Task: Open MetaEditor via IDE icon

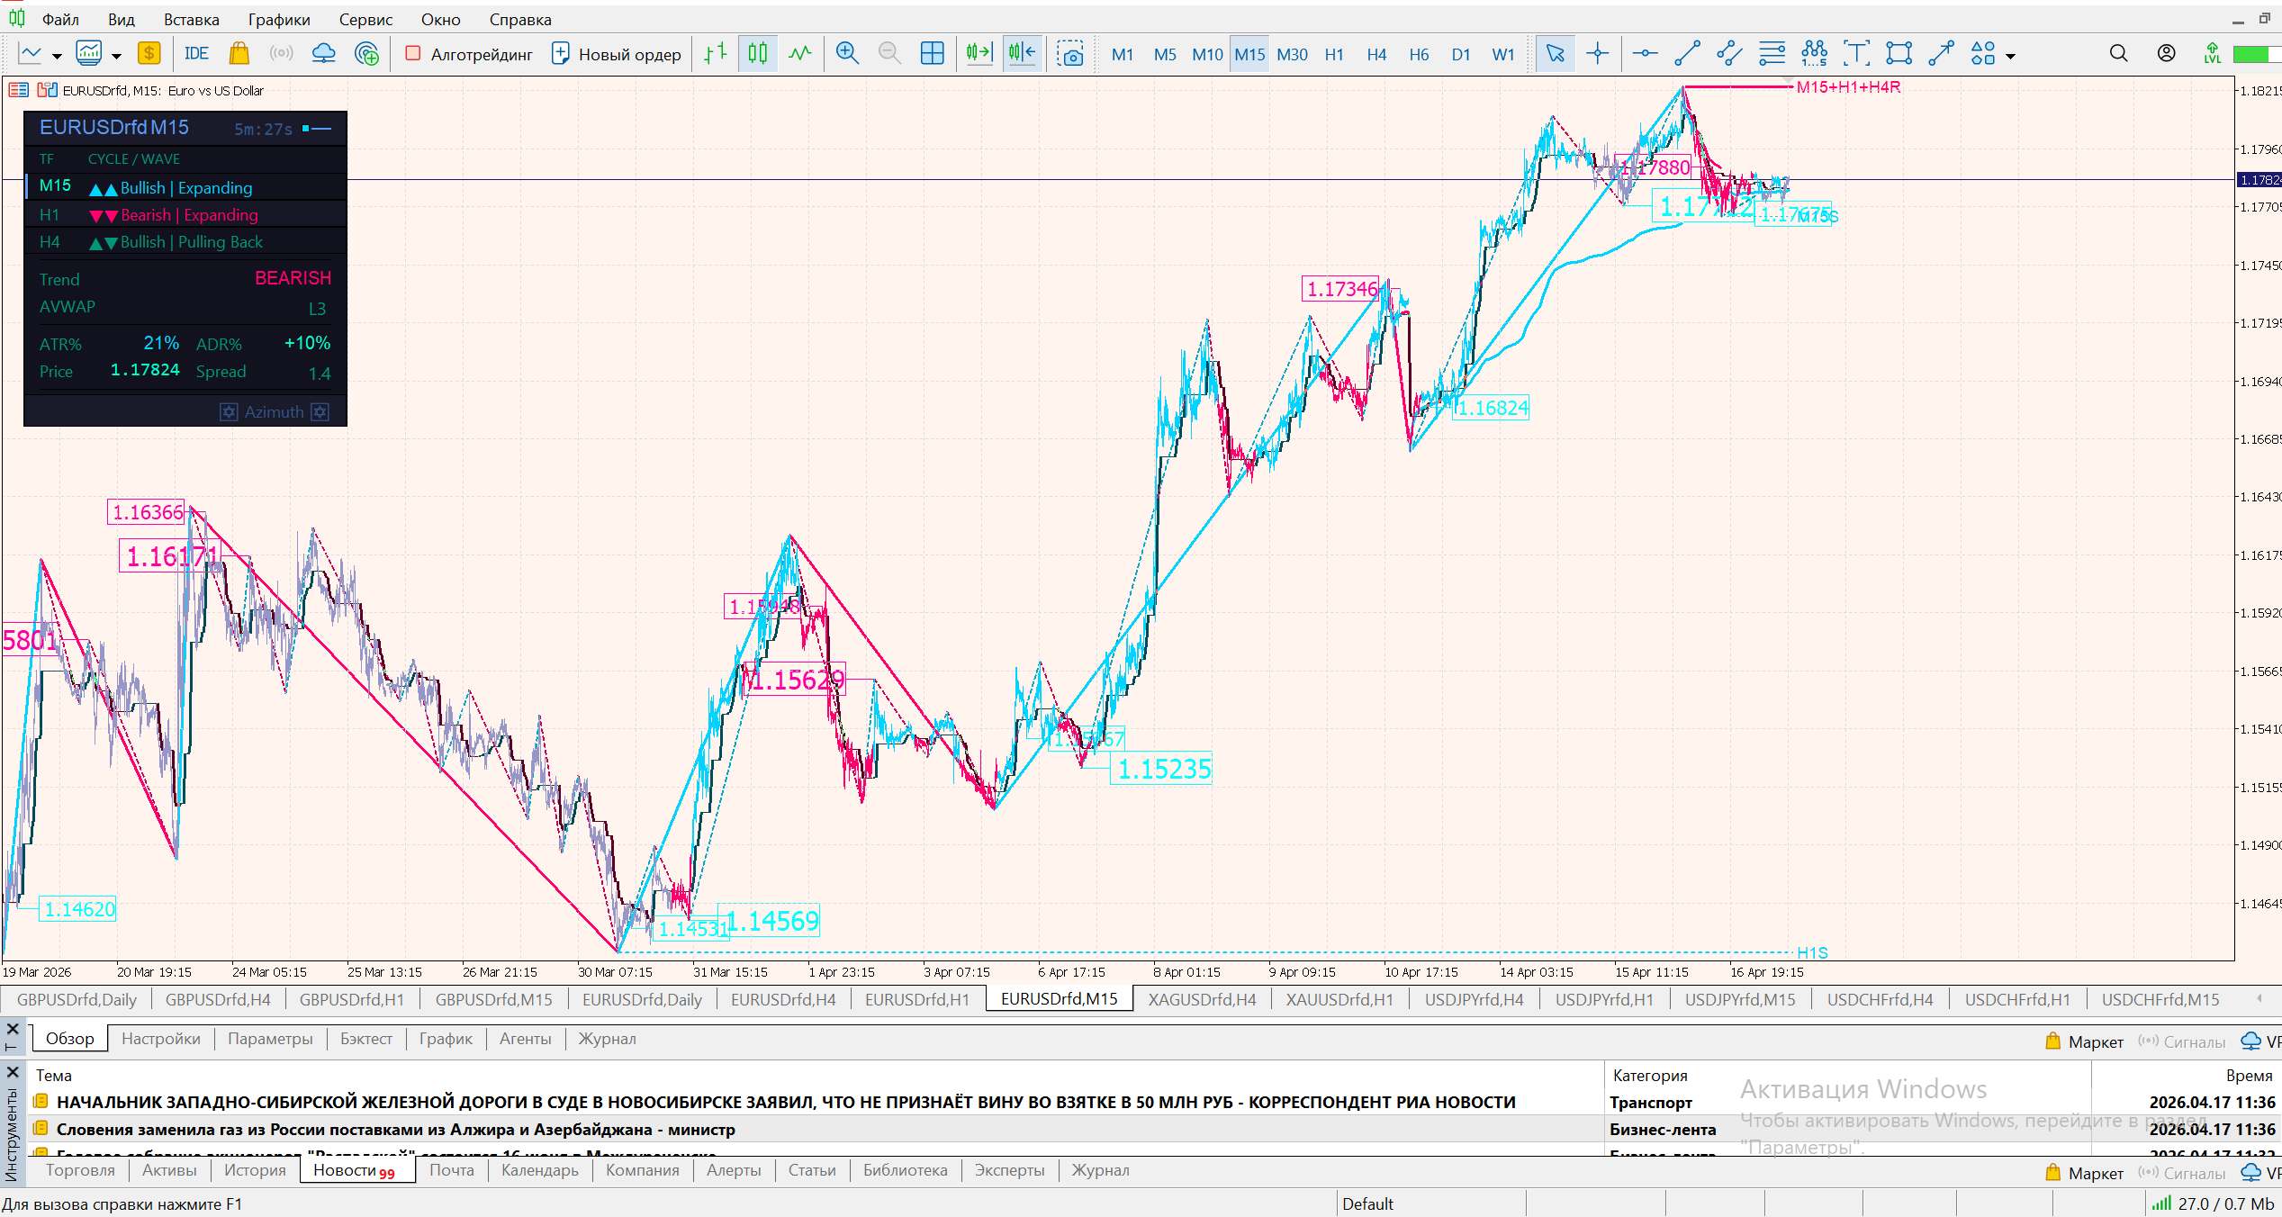Action: click(196, 54)
